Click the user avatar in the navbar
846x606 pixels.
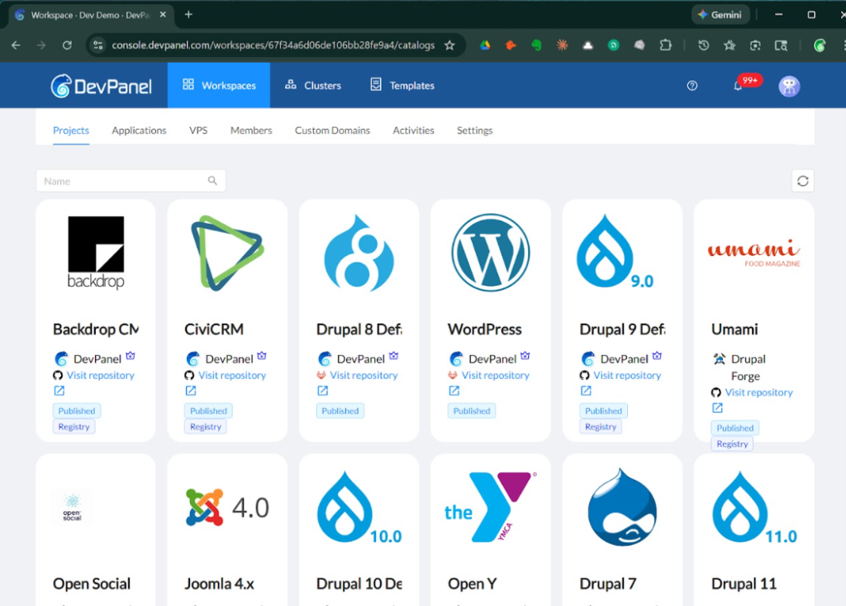pyautogui.click(x=789, y=85)
